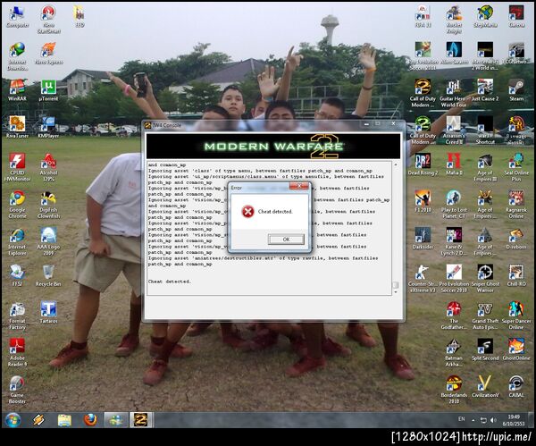Image resolution: width=536 pixels, height=446 pixels.
Task: Open the Nero Express shortcut
Action: tap(48, 54)
